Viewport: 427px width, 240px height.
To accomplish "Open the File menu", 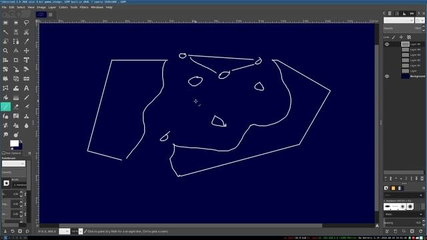I will pos(4,7).
